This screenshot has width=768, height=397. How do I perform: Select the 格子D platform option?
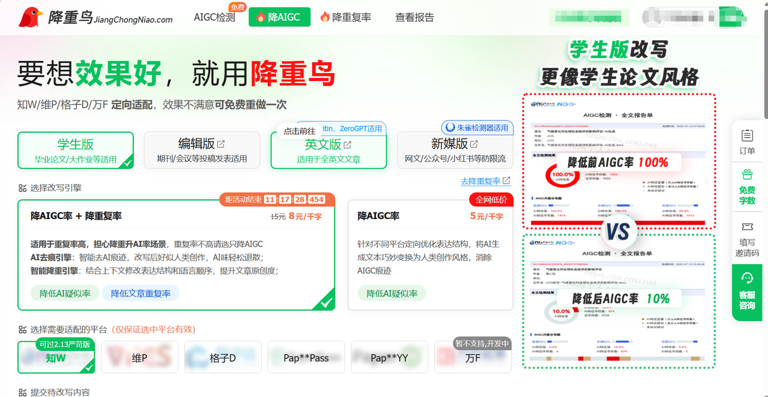pyautogui.click(x=223, y=357)
